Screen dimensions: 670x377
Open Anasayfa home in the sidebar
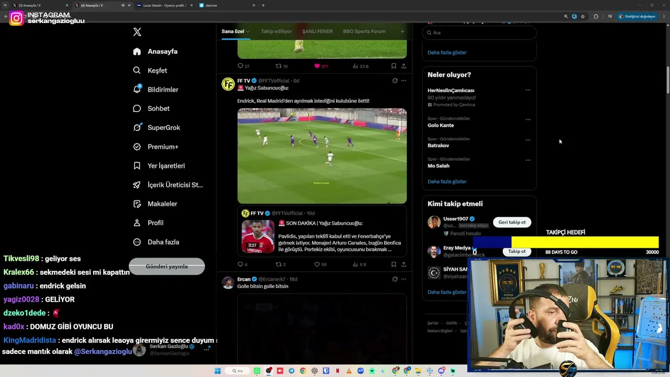click(155, 51)
